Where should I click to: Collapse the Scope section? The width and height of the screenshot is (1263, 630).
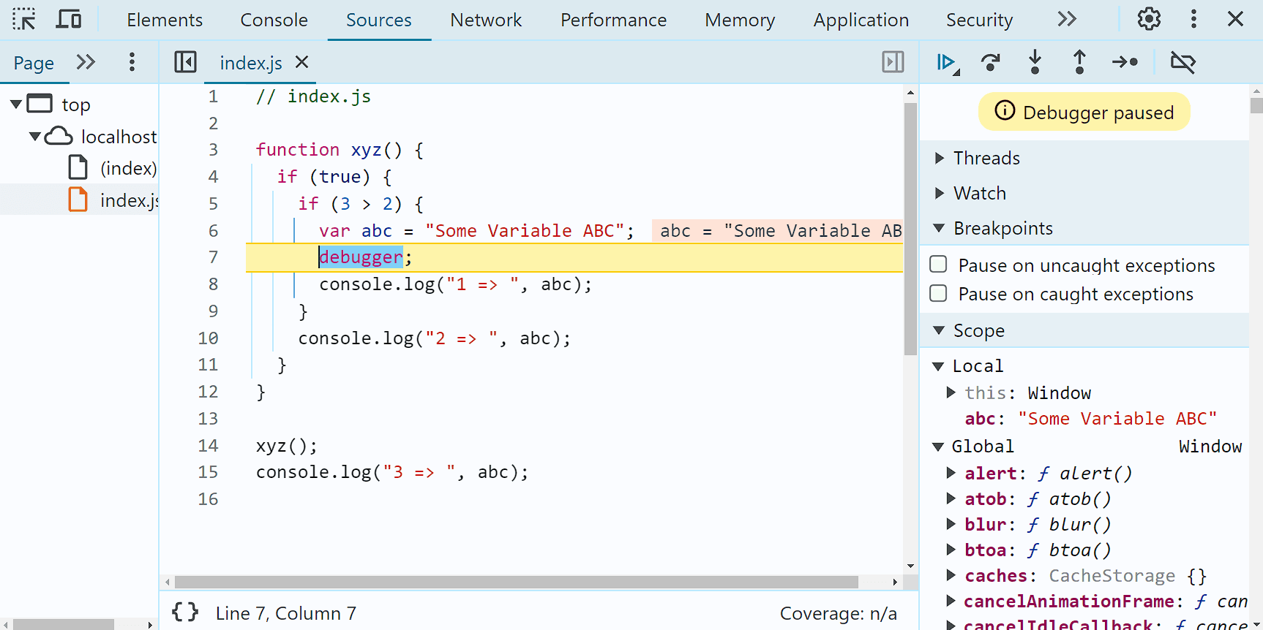[x=939, y=330]
